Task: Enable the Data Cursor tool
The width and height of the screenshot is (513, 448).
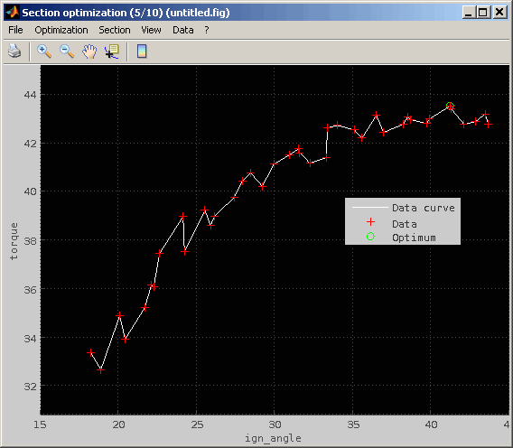Action: pyautogui.click(x=112, y=51)
